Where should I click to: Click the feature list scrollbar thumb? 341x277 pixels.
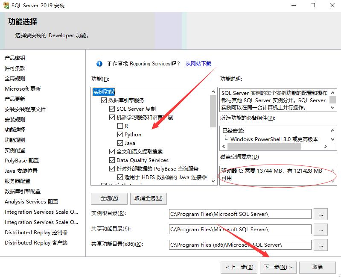point(213,111)
